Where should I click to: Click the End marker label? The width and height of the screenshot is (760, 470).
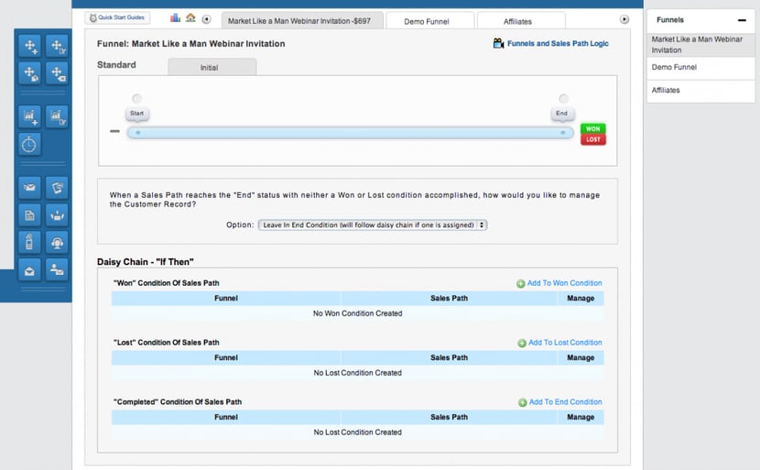[x=562, y=114]
